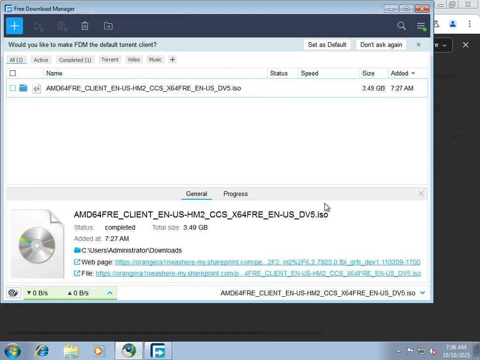
Task: Open the Web page sharepoint link
Action: [x=268, y=262]
